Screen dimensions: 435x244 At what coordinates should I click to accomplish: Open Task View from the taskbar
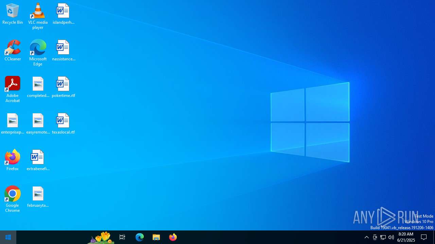(122, 237)
